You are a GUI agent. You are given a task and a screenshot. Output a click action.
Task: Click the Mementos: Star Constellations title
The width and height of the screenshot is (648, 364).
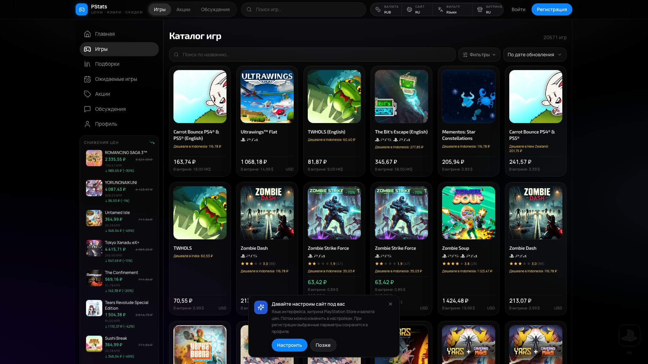pos(459,135)
